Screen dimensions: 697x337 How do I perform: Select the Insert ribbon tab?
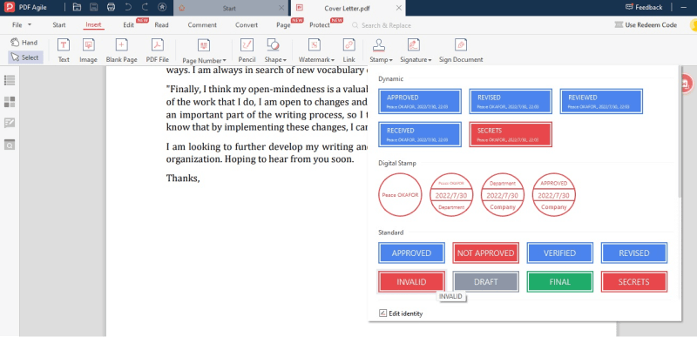[93, 25]
